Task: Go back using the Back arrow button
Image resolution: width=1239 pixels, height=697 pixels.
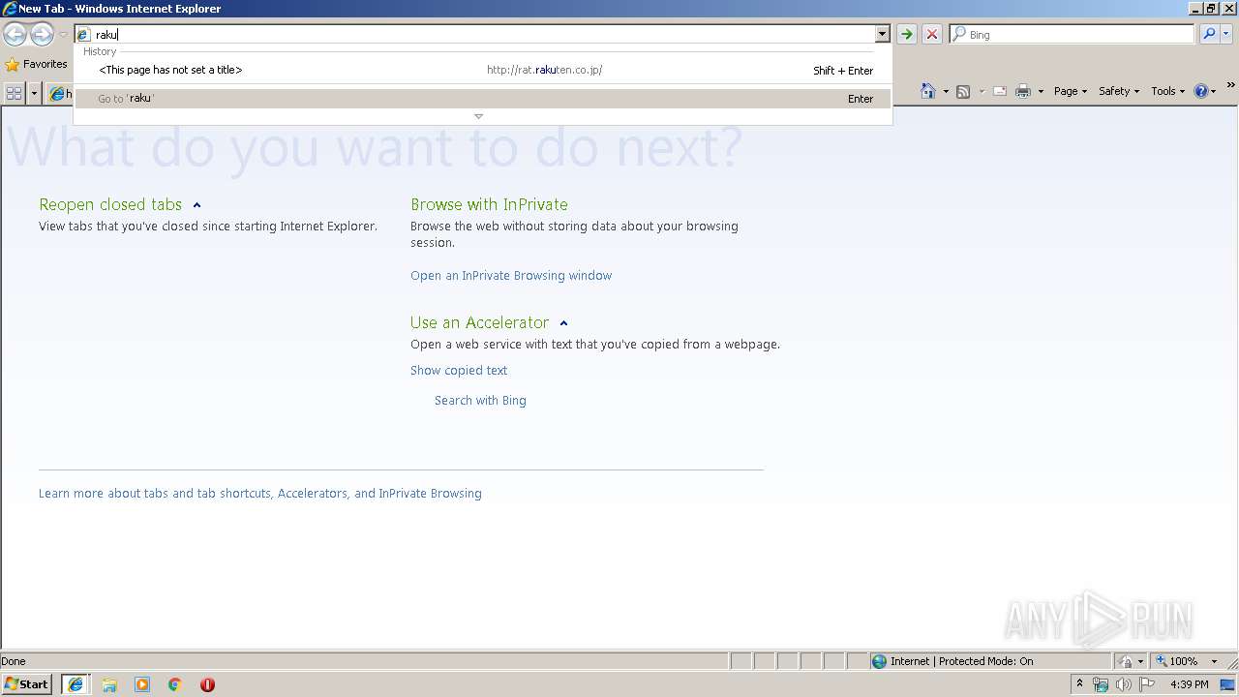Action: 15,35
